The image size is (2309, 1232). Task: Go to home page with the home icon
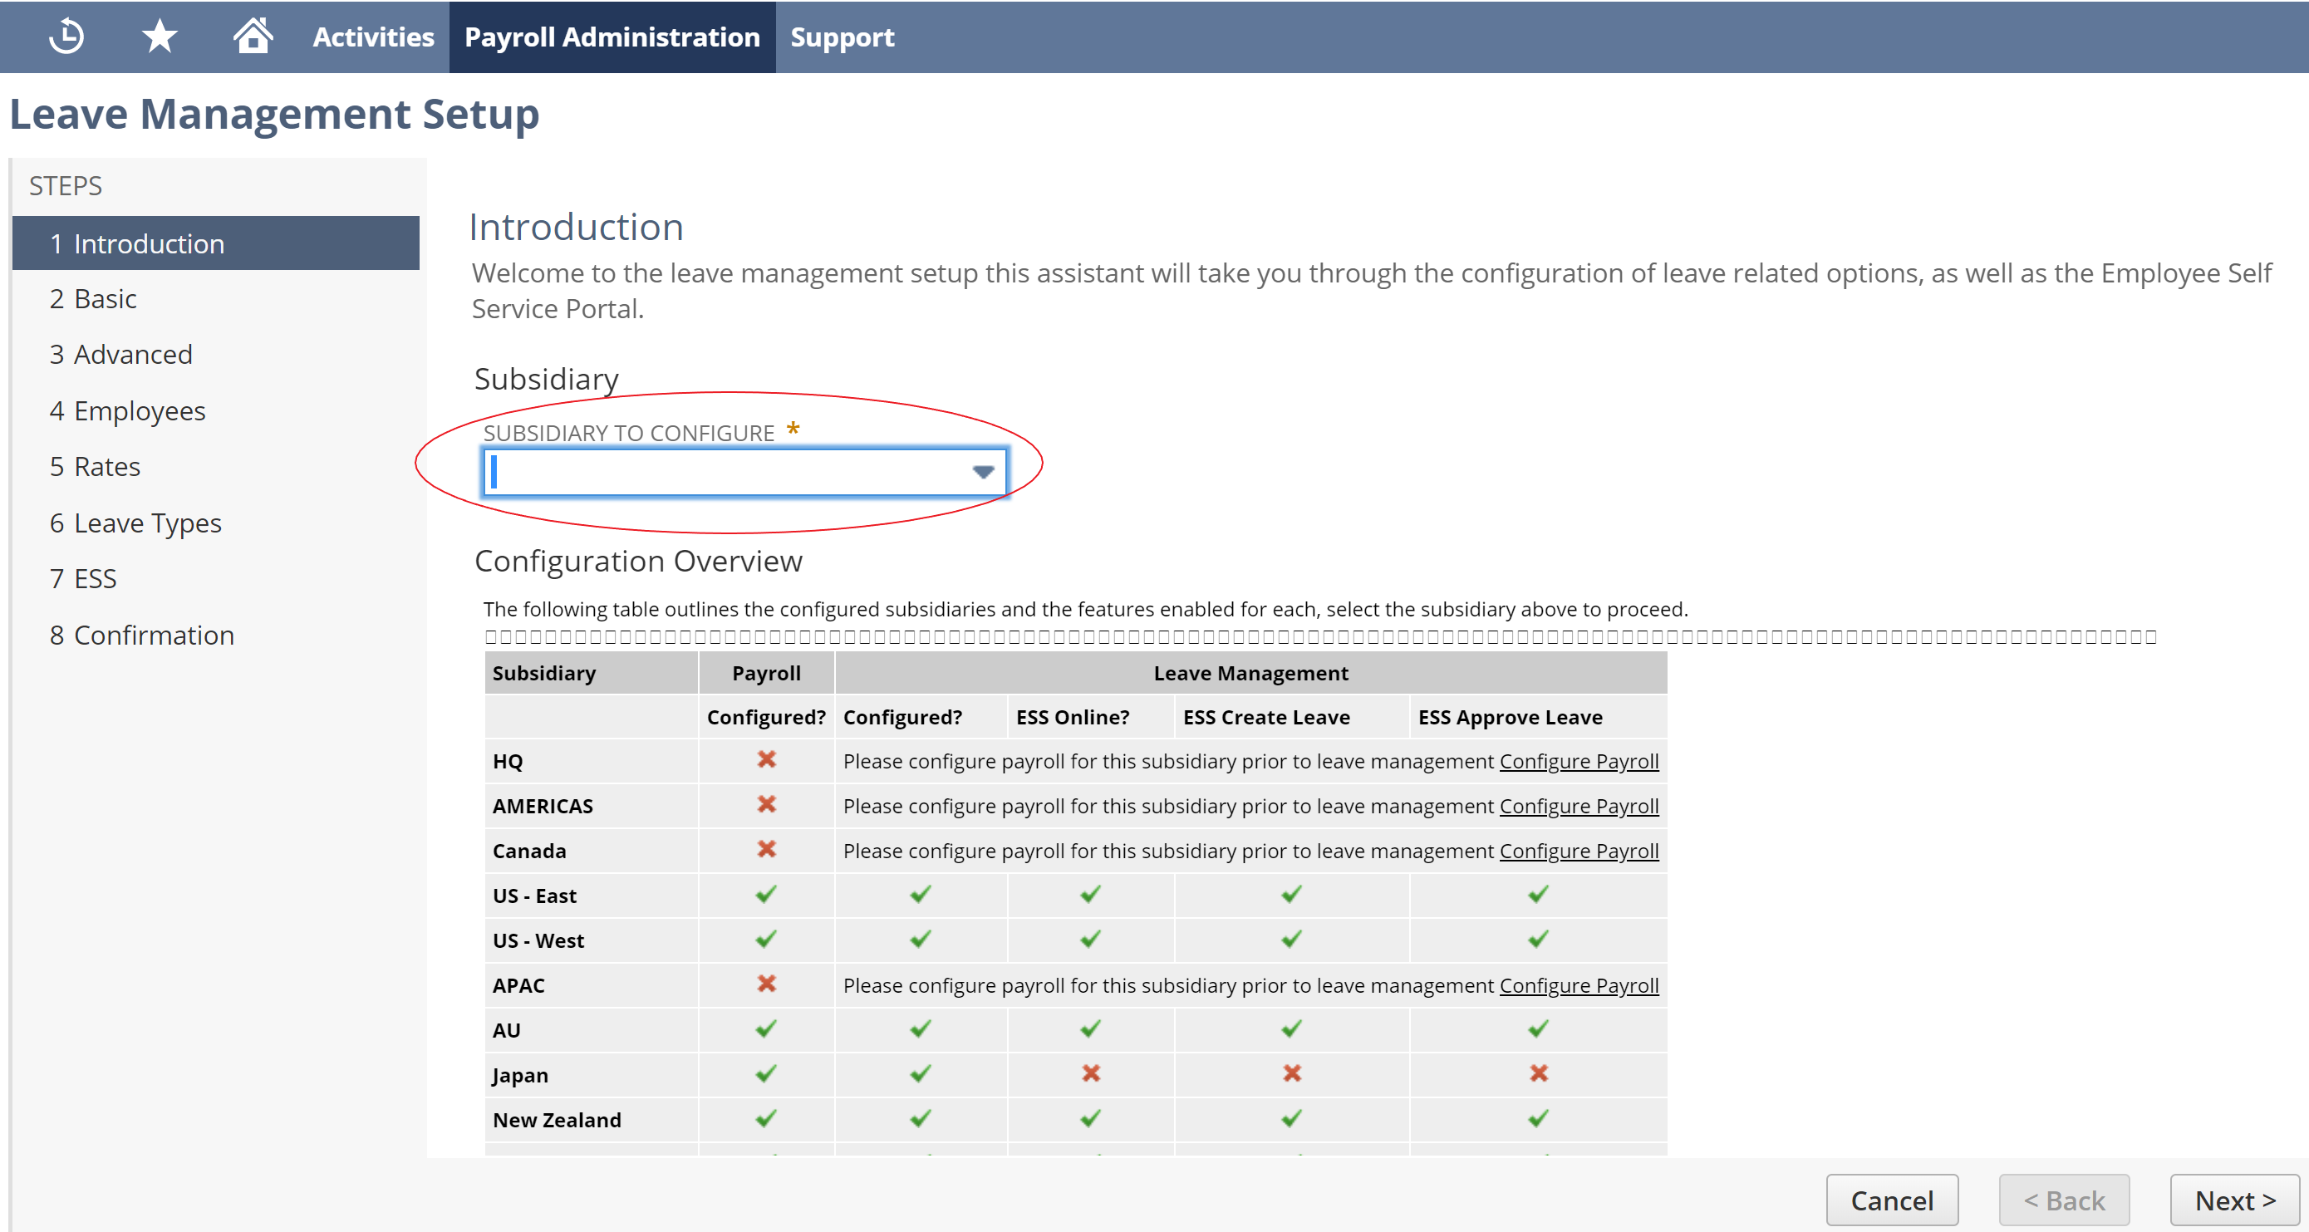click(253, 37)
